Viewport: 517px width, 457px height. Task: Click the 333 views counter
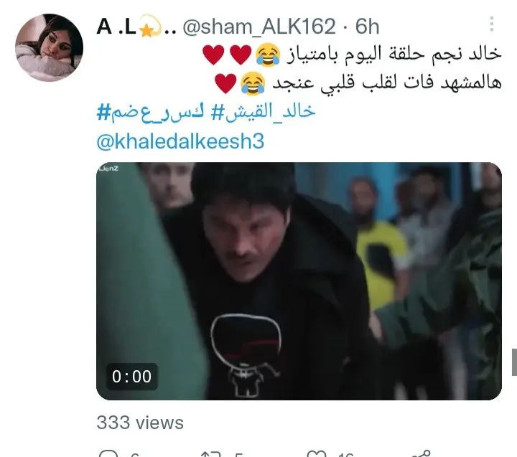(x=140, y=423)
